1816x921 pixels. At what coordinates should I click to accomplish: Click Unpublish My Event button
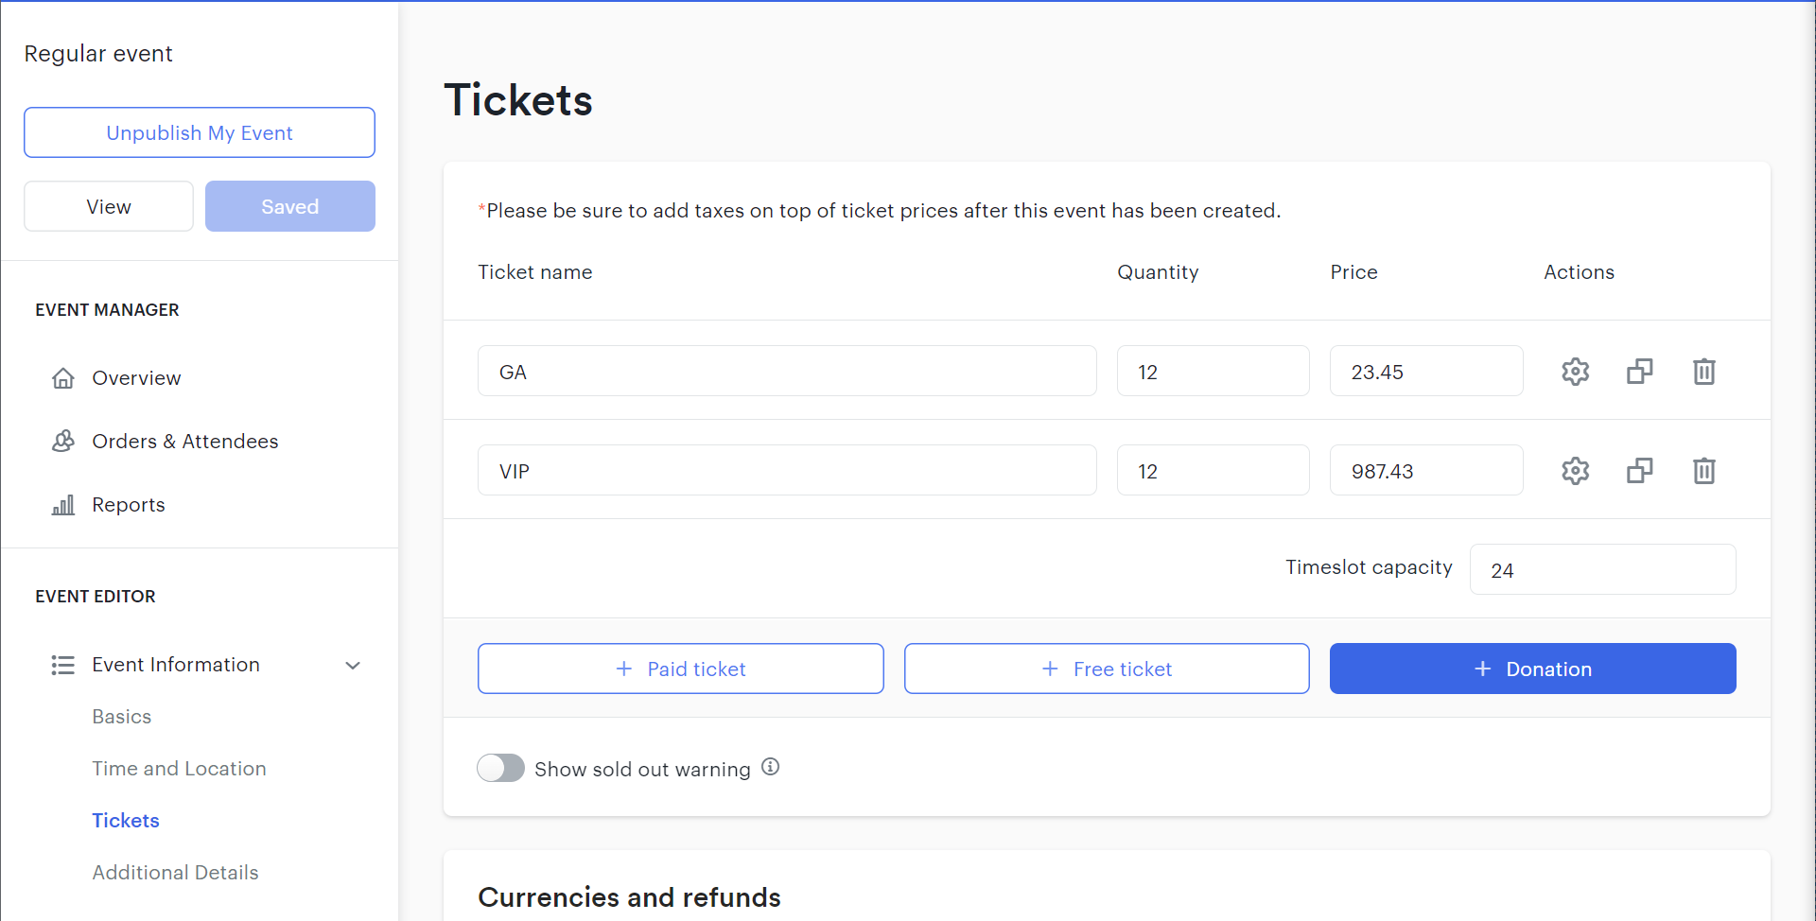200,132
